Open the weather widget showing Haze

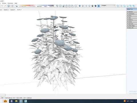coord(128,101)
